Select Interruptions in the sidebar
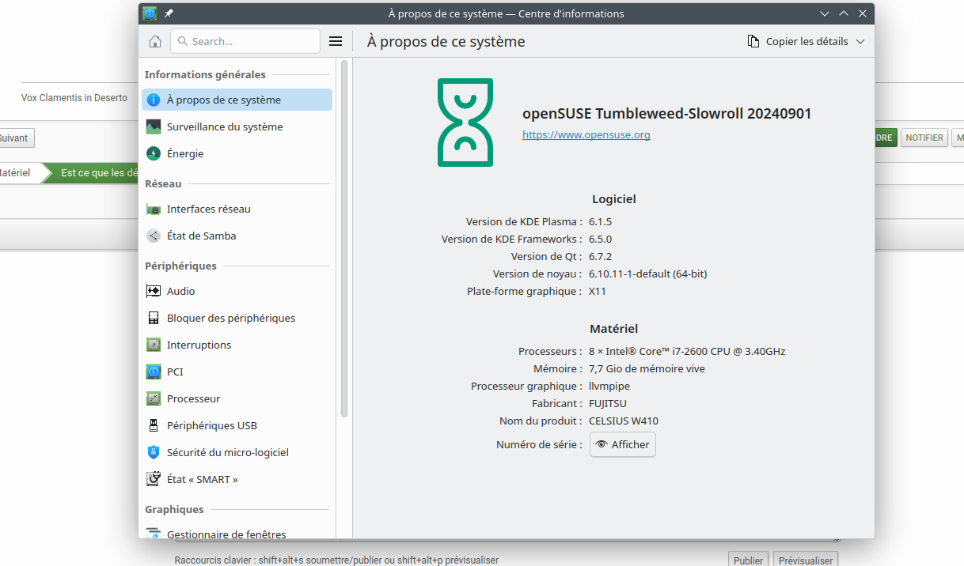The height and width of the screenshot is (566, 964). [237, 345]
